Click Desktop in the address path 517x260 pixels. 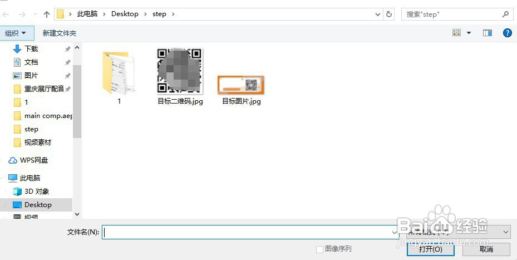[125, 14]
